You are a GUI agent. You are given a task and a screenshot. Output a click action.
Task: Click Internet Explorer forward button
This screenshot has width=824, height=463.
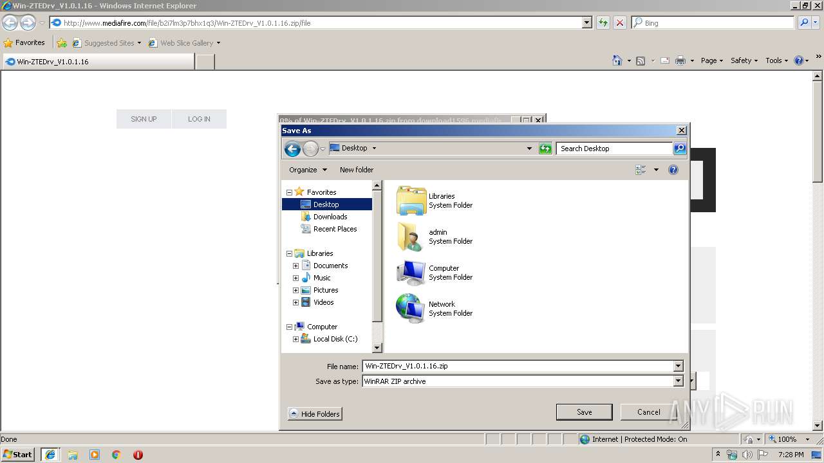tap(28, 23)
